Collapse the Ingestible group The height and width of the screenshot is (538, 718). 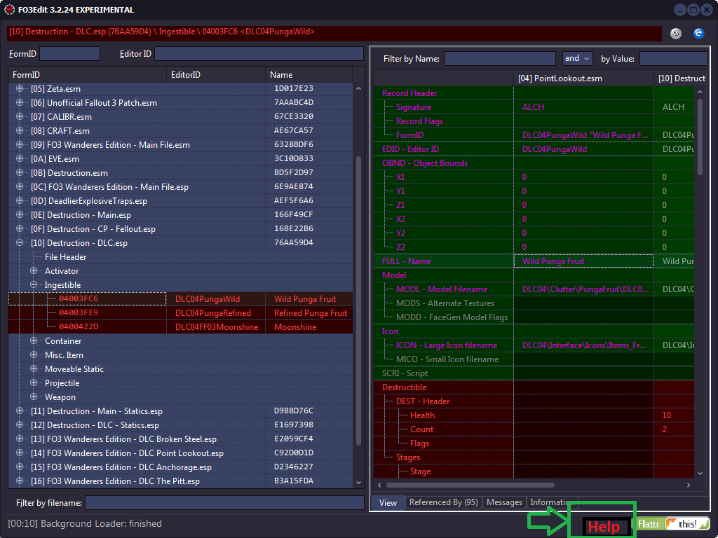[34, 284]
